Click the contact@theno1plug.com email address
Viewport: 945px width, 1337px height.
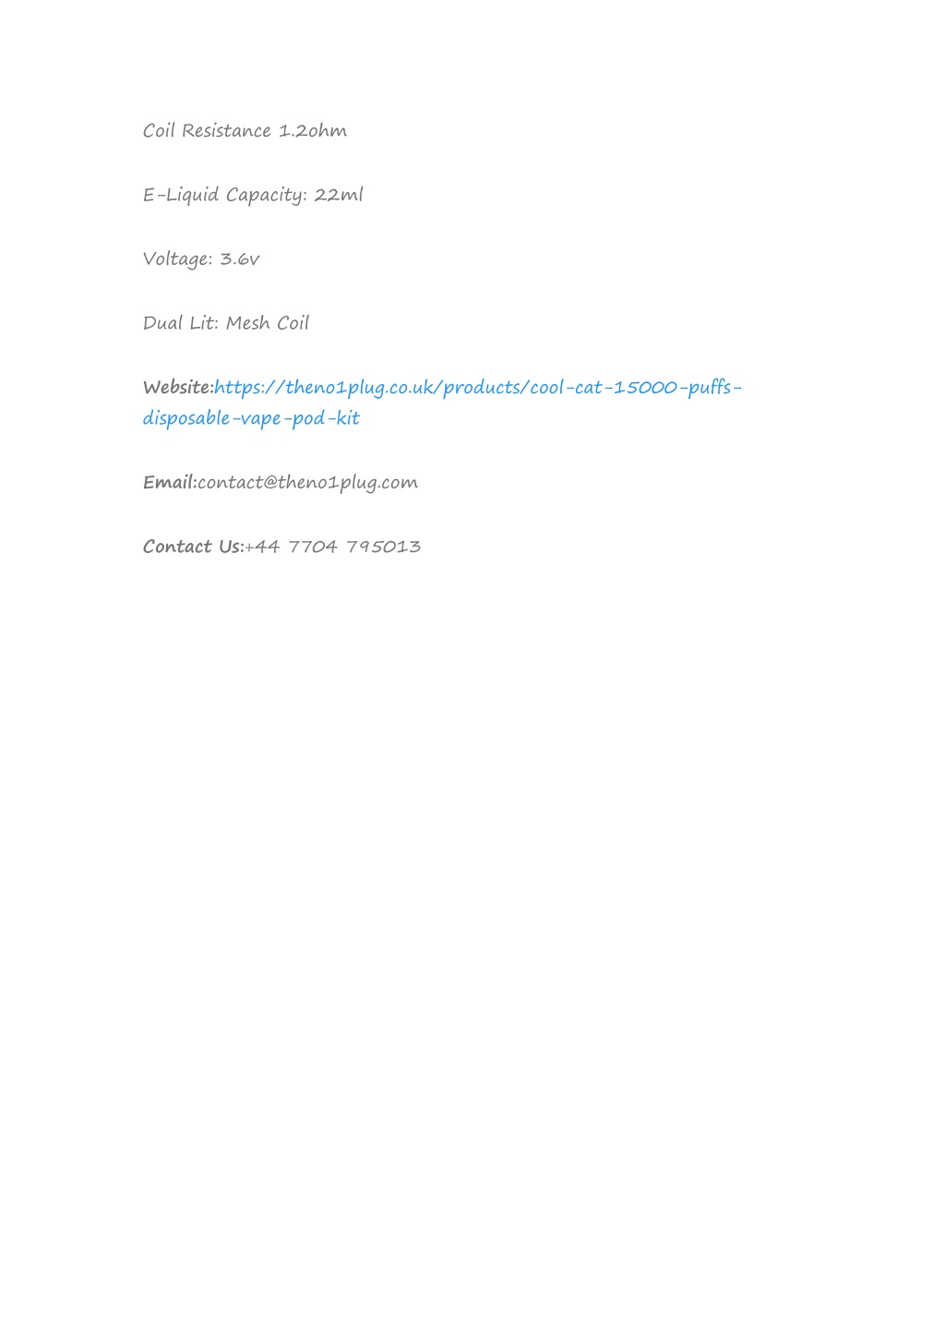coord(307,483)
